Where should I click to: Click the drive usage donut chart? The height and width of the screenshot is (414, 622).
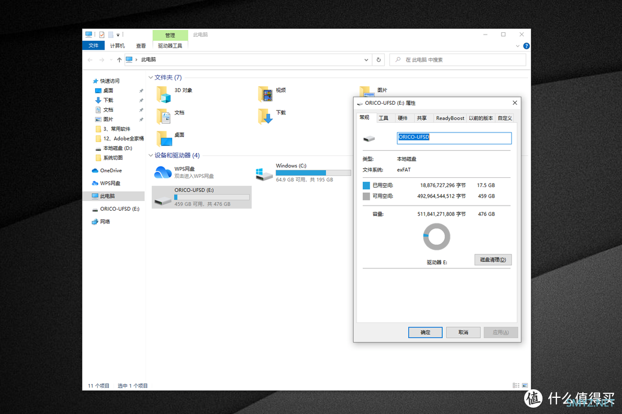click(x=437, y=237)
